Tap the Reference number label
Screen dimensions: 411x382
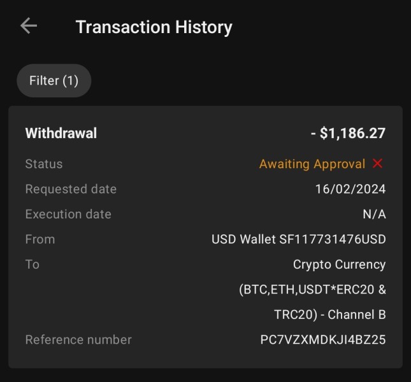[78, 340]
